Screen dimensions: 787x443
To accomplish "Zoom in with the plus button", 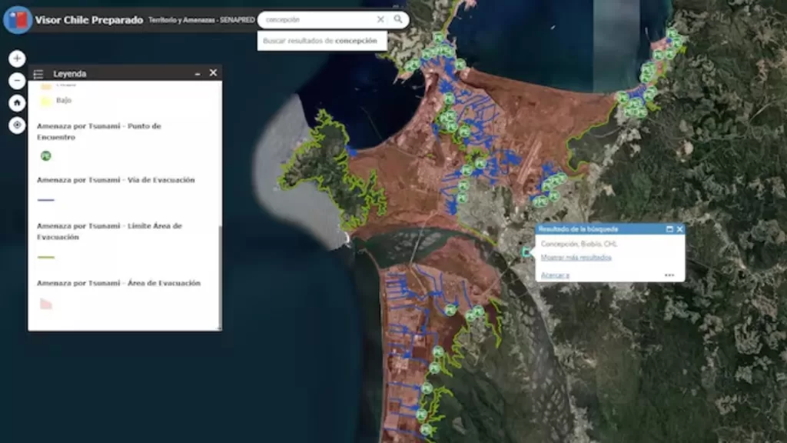I will 17,58.
